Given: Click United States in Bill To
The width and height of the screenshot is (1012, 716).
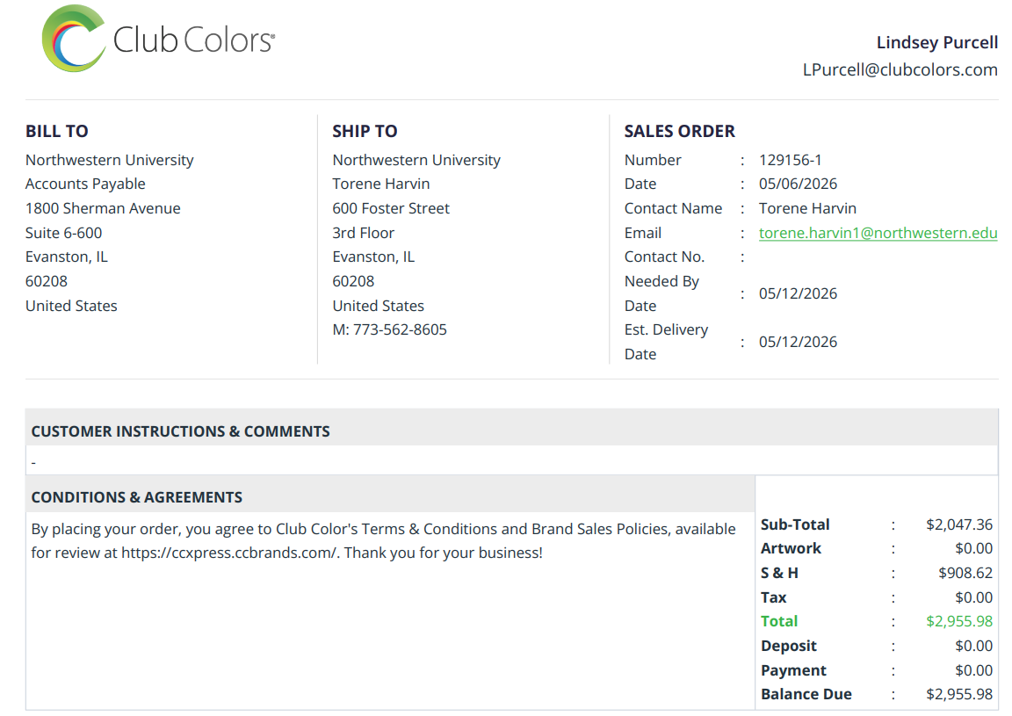Looking at the screenshot, I should coord(71,306).
